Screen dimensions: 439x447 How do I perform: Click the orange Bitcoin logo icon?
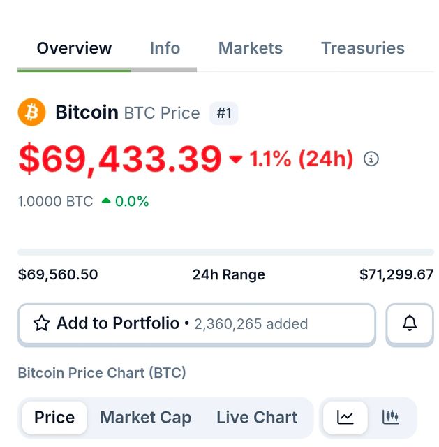(x=31, y=112)
